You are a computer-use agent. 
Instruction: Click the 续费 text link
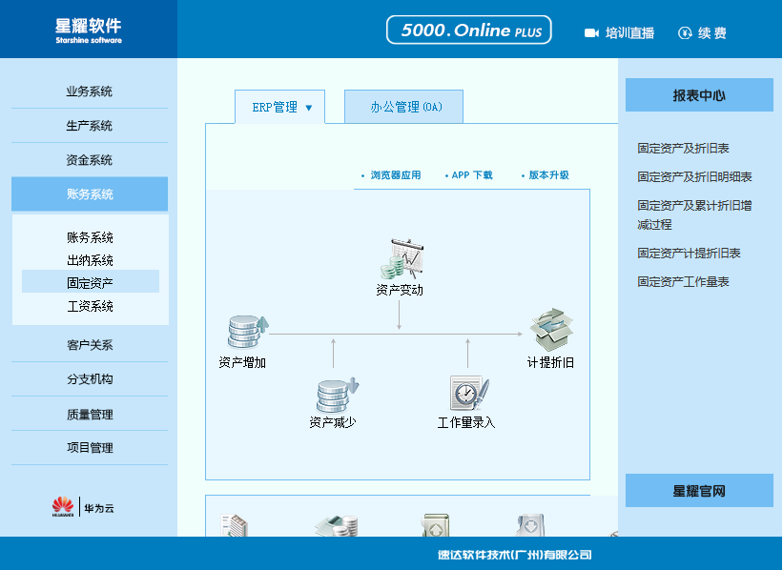point(712,33)
